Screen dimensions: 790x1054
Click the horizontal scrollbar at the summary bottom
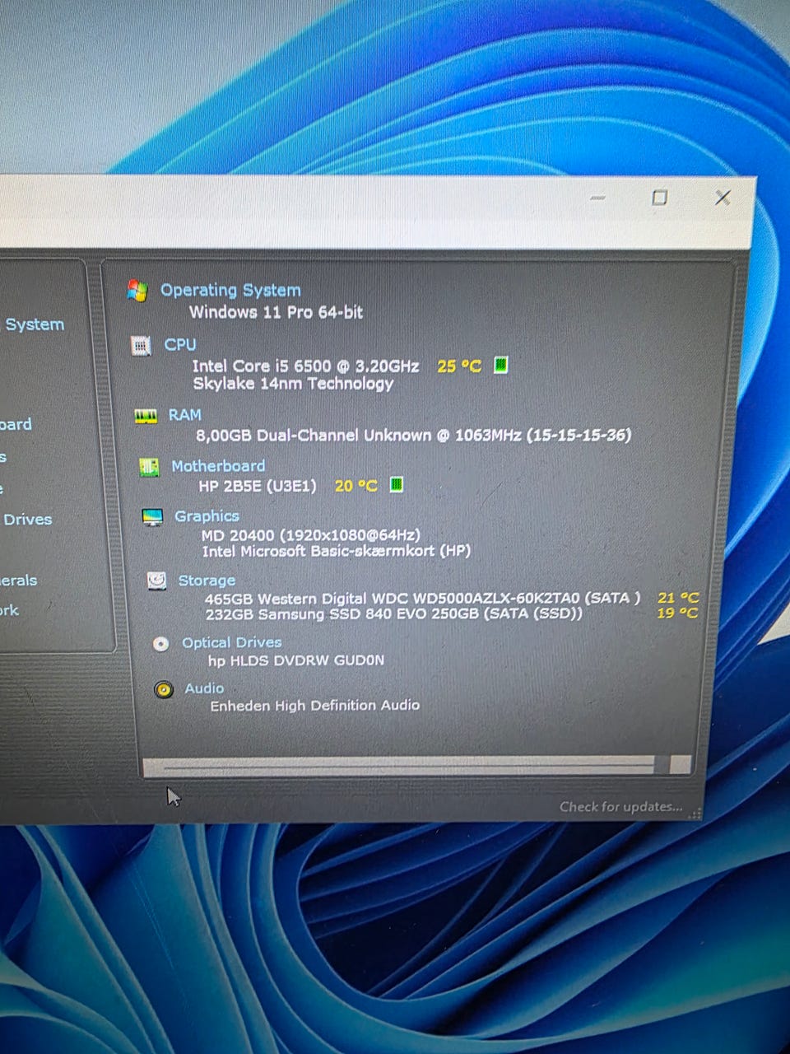click(x=416, y=766)
